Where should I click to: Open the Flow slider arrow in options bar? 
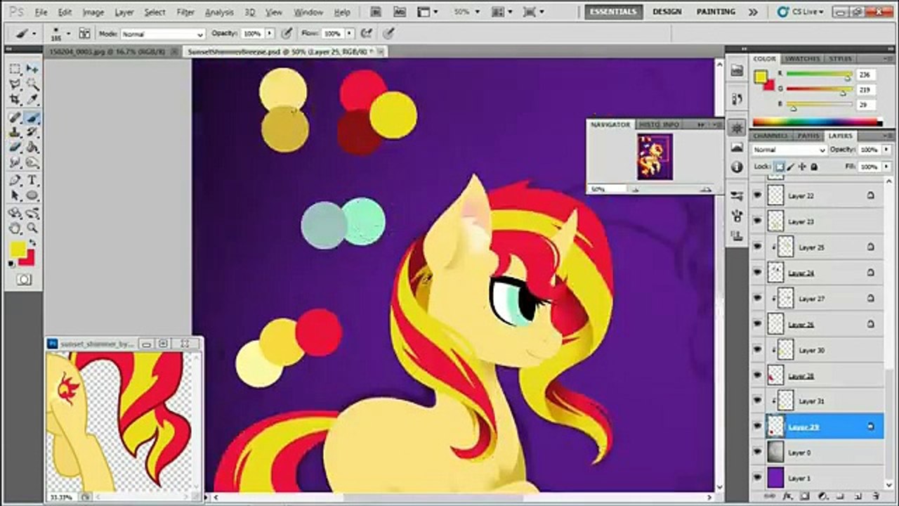click(x=350, y=34)
